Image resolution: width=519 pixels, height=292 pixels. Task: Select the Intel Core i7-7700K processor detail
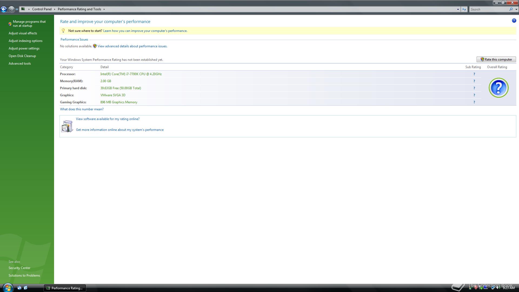(x=131, y=74)
